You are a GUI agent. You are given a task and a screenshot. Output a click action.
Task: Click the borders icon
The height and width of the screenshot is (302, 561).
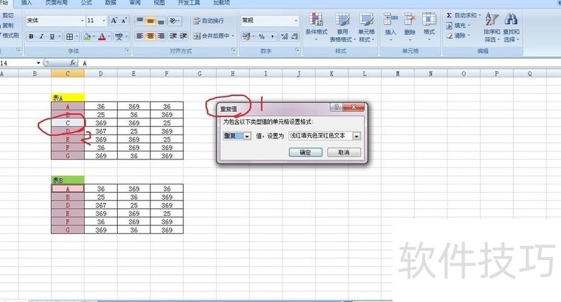pyautogui.click(x=69, y=36)
